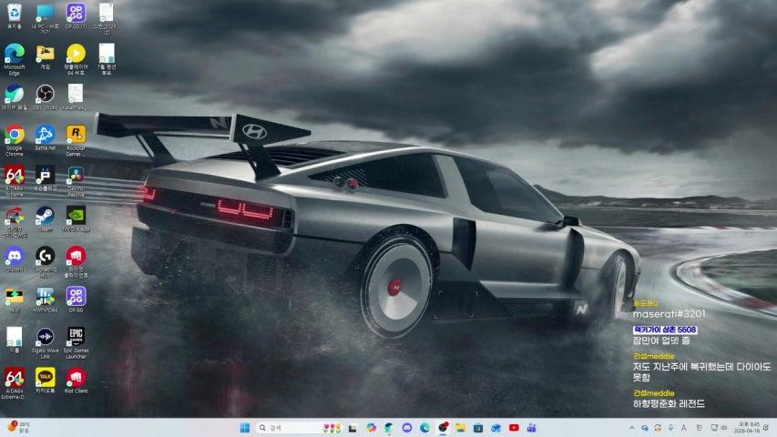Click the taskbar search box
777x437 pixels.
[284, 427]
